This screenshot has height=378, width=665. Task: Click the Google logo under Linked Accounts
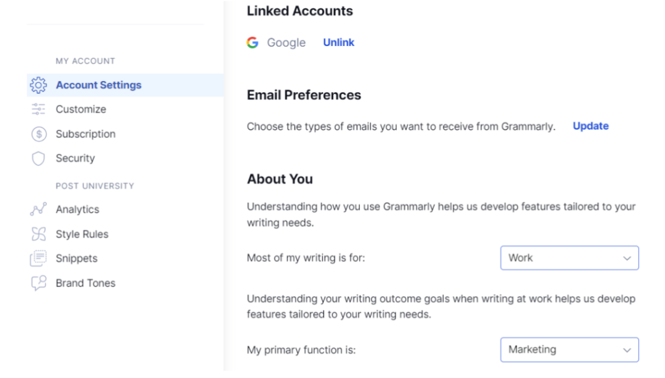(x=253, y=42)
